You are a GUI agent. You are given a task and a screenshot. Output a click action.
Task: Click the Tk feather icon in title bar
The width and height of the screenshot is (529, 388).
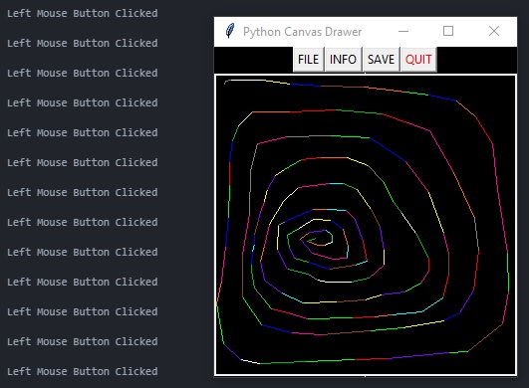230,31
